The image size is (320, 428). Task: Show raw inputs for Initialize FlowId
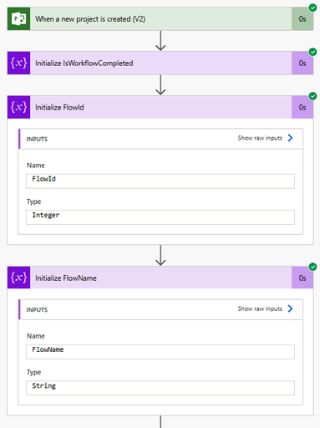[260, 138]
